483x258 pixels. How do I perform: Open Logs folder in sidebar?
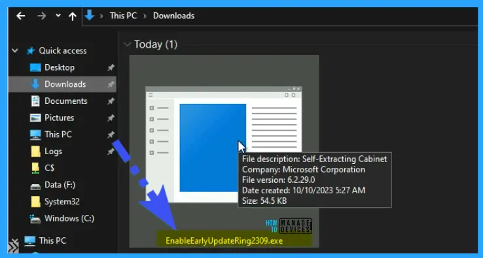[x=53, y=152]
